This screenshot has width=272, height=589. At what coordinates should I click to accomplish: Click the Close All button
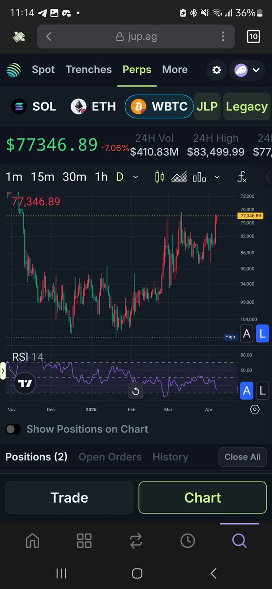pyautogui.click(x=243, y=457)
